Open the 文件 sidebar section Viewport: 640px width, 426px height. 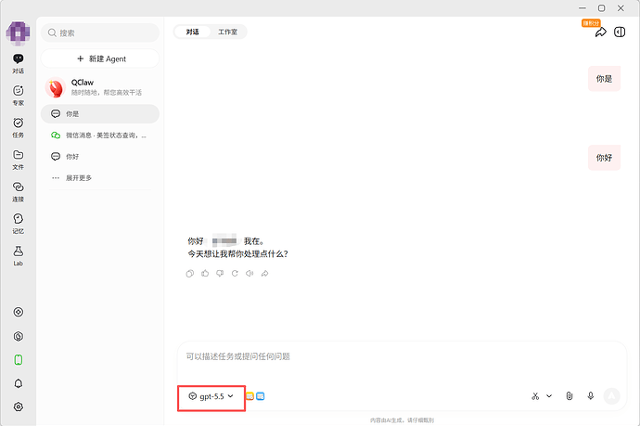coord(18,160)
